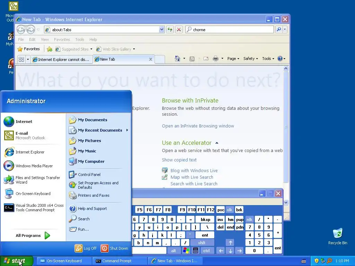Toggle the ins key on On-Screen Keyboard

coord(220,219)
